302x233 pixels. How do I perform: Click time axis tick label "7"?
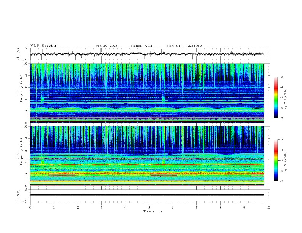pos(197,207)
